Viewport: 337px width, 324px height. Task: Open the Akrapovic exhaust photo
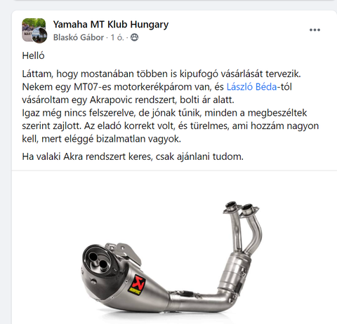(174, 248)
